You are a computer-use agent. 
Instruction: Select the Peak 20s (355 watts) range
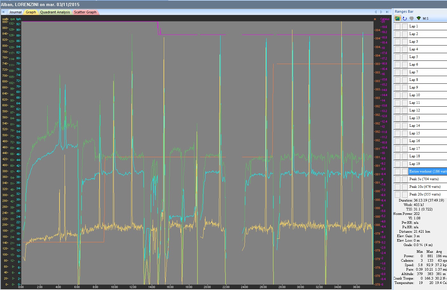pos(428,194)
